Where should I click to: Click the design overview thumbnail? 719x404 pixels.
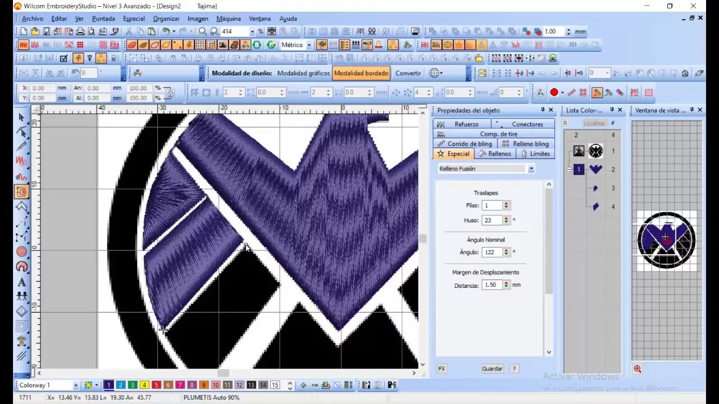click(666, 240)
